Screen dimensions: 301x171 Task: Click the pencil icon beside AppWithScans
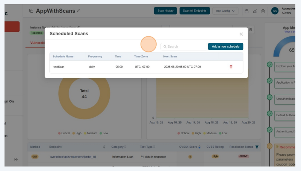coord(79,11)
